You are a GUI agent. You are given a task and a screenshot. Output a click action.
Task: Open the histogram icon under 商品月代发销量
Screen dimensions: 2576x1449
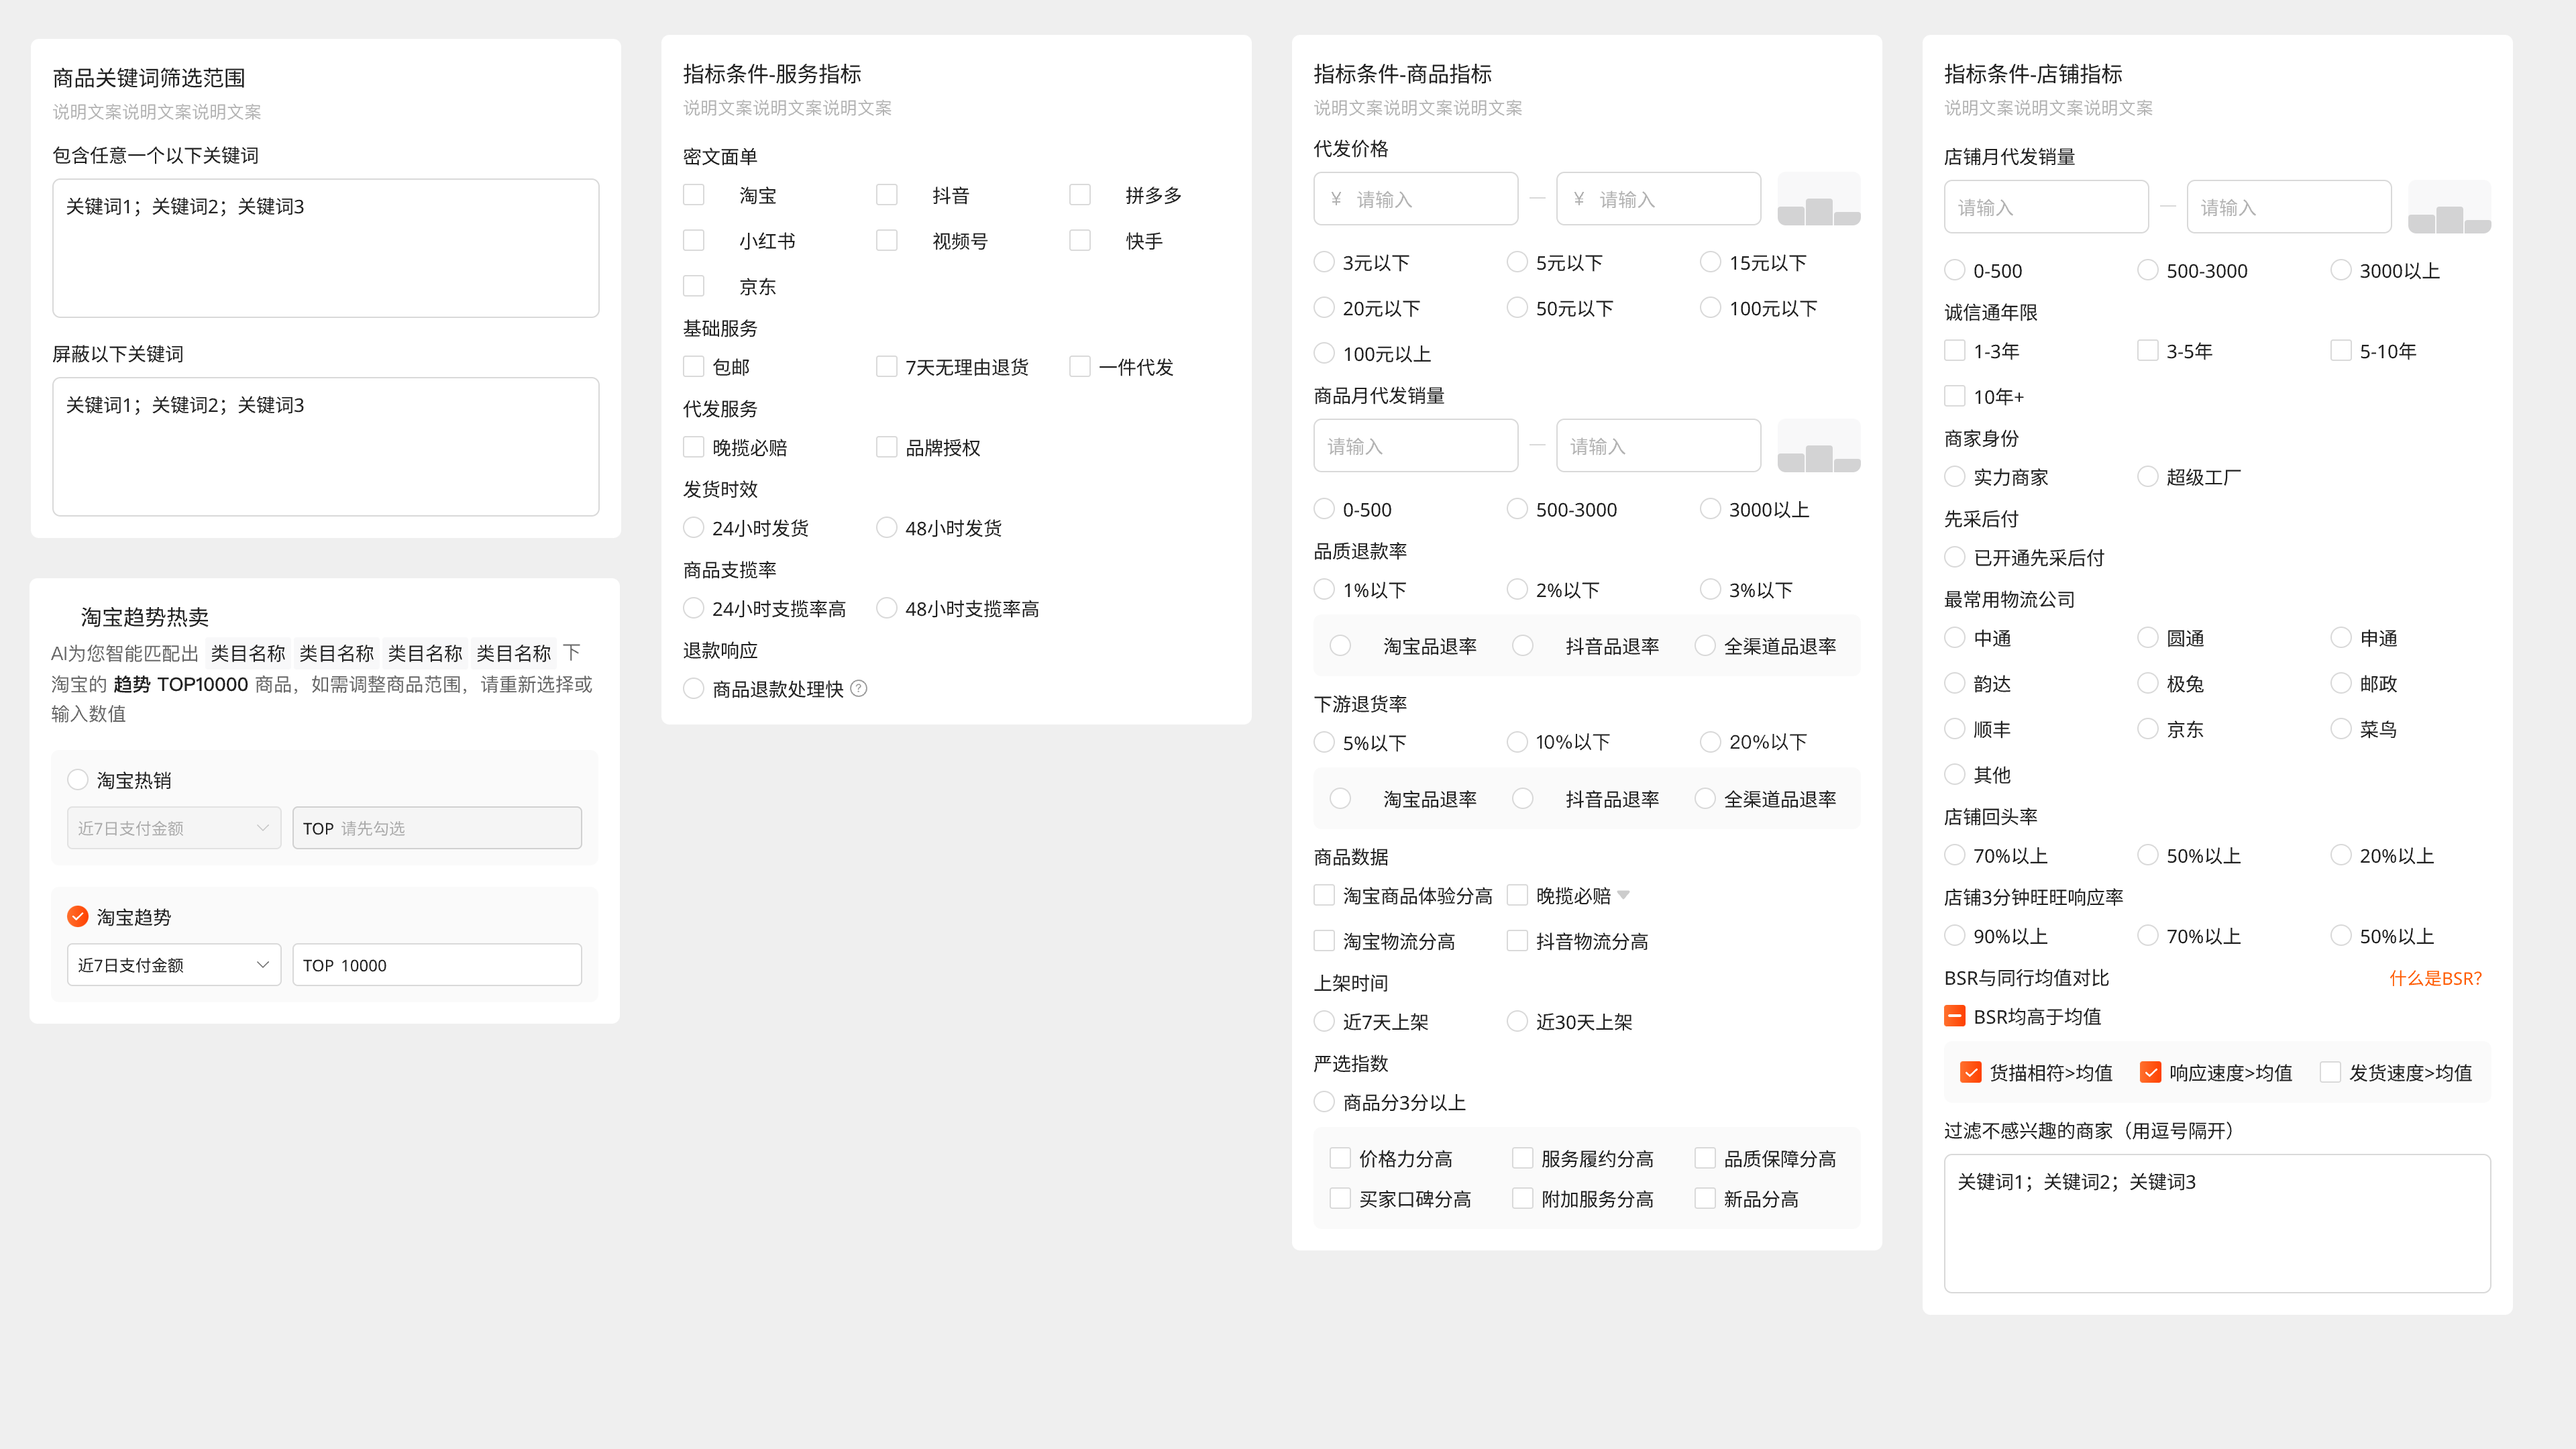click(x=1818, y=446)
